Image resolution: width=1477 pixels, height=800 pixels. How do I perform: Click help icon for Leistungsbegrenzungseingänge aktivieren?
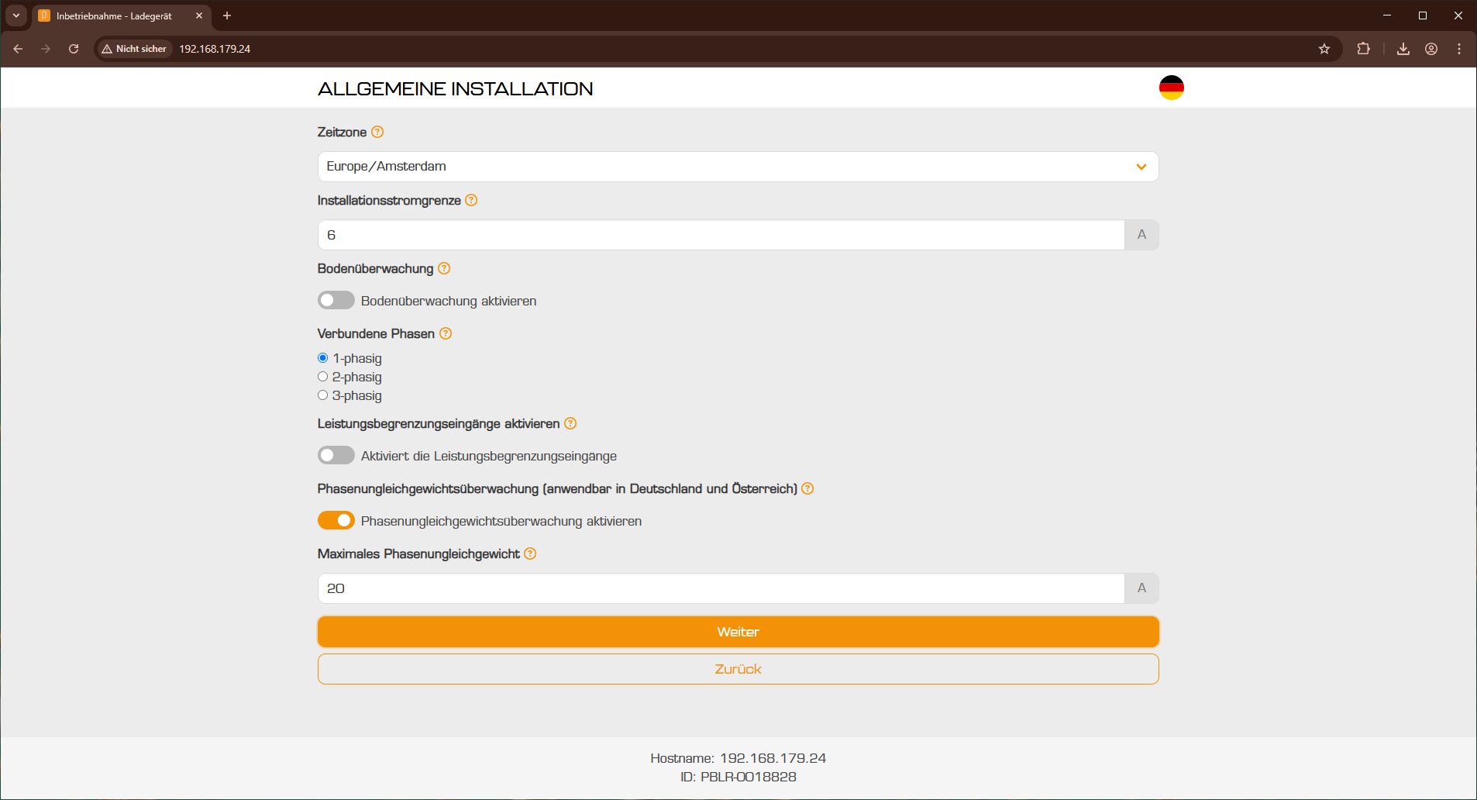(x=570, y=423)
